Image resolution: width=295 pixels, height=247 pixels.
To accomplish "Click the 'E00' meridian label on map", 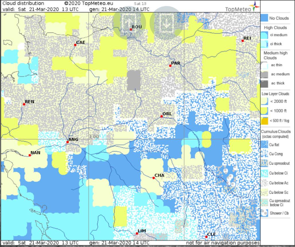I will tap(94, 137).
